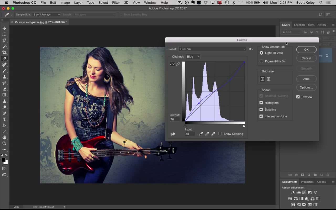
Task: Add a Brightness/Contrast adjustment layer
Action: [x=293, y=192]
